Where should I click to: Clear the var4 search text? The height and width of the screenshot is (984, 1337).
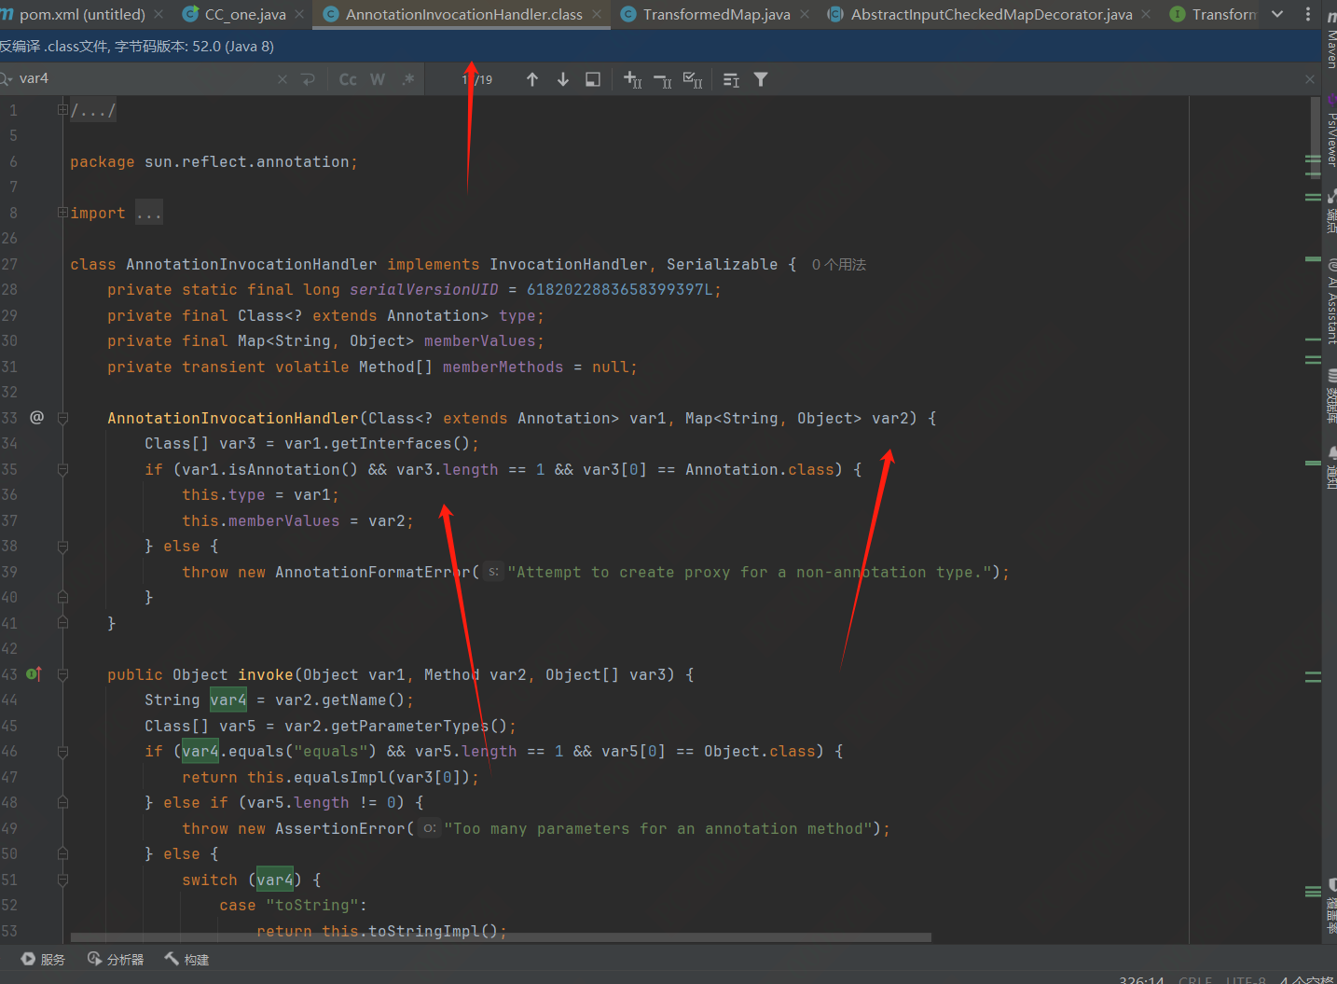(283, 79)
